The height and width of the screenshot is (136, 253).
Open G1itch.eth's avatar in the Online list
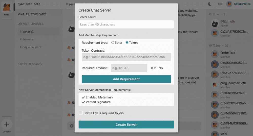(215, 23)
